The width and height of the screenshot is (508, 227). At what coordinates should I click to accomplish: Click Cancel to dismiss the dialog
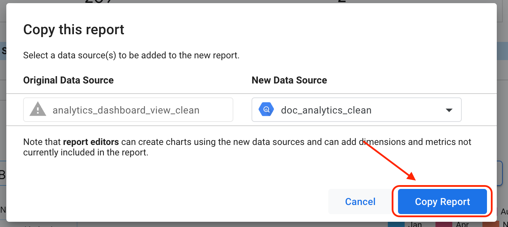pos(360,202)
